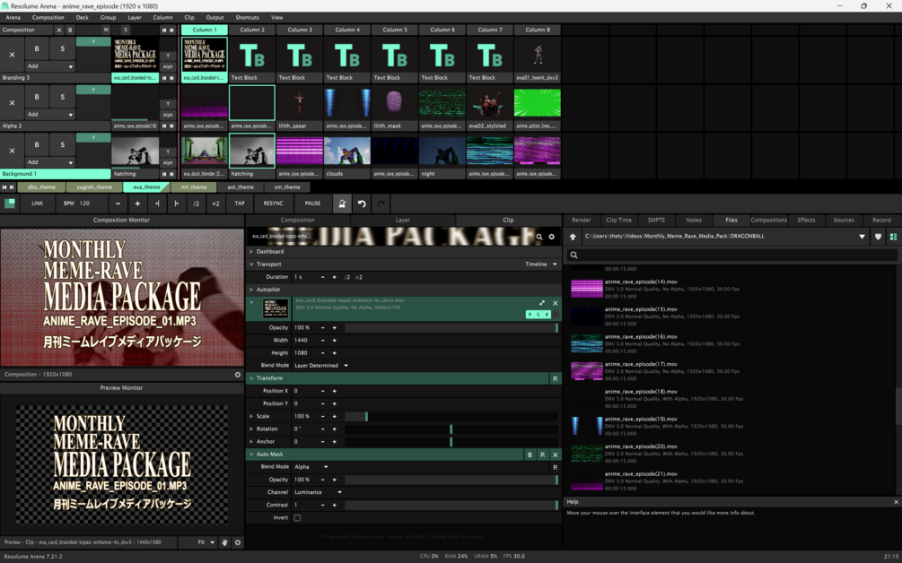Select the aot_theme deck tab
Screen dimensions: 902x563
click(241, 187)
